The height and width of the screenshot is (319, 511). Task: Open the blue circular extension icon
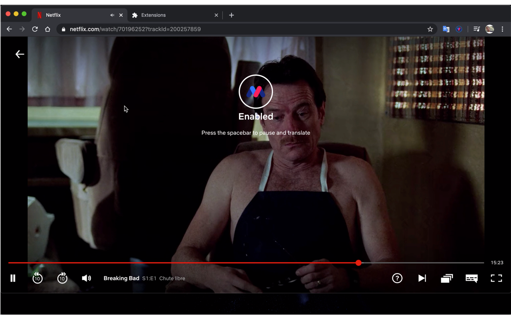click(459, 29)
